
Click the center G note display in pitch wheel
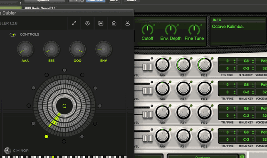coord(64,106)
